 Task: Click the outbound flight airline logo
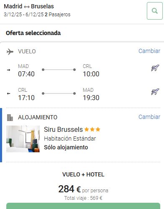click(155, 68)
